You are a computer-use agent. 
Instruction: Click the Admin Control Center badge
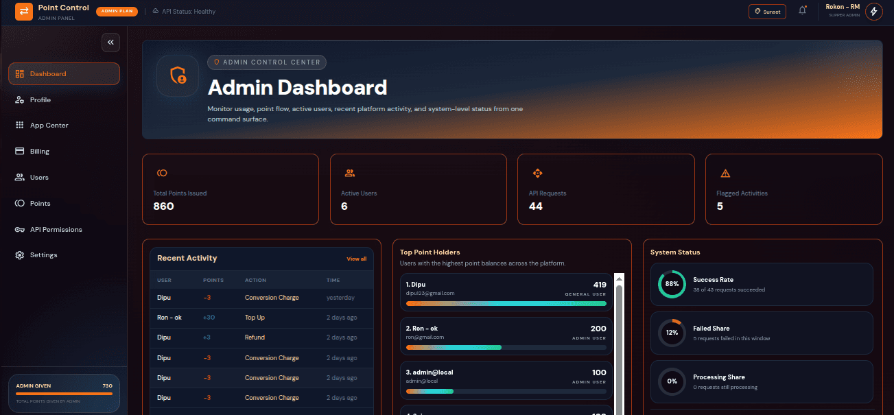click(267, 62)
